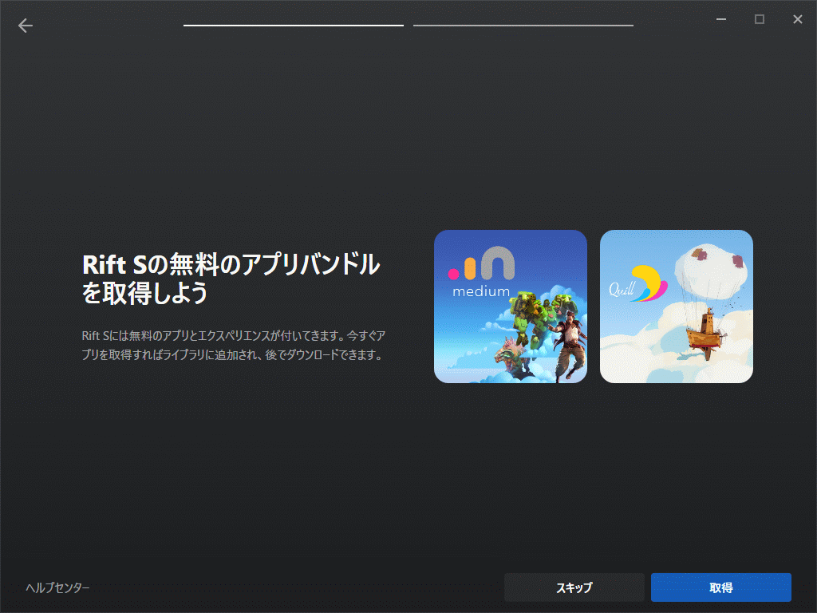Minimize the Oculus setup window
Image resolution: width=817 pixels, height=613 pixels.
721,19
